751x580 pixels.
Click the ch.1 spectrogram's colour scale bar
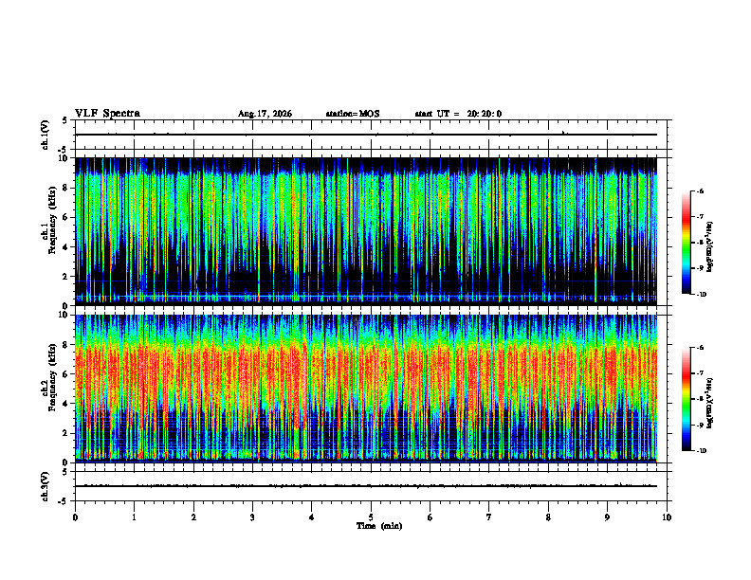pos(686,243)
